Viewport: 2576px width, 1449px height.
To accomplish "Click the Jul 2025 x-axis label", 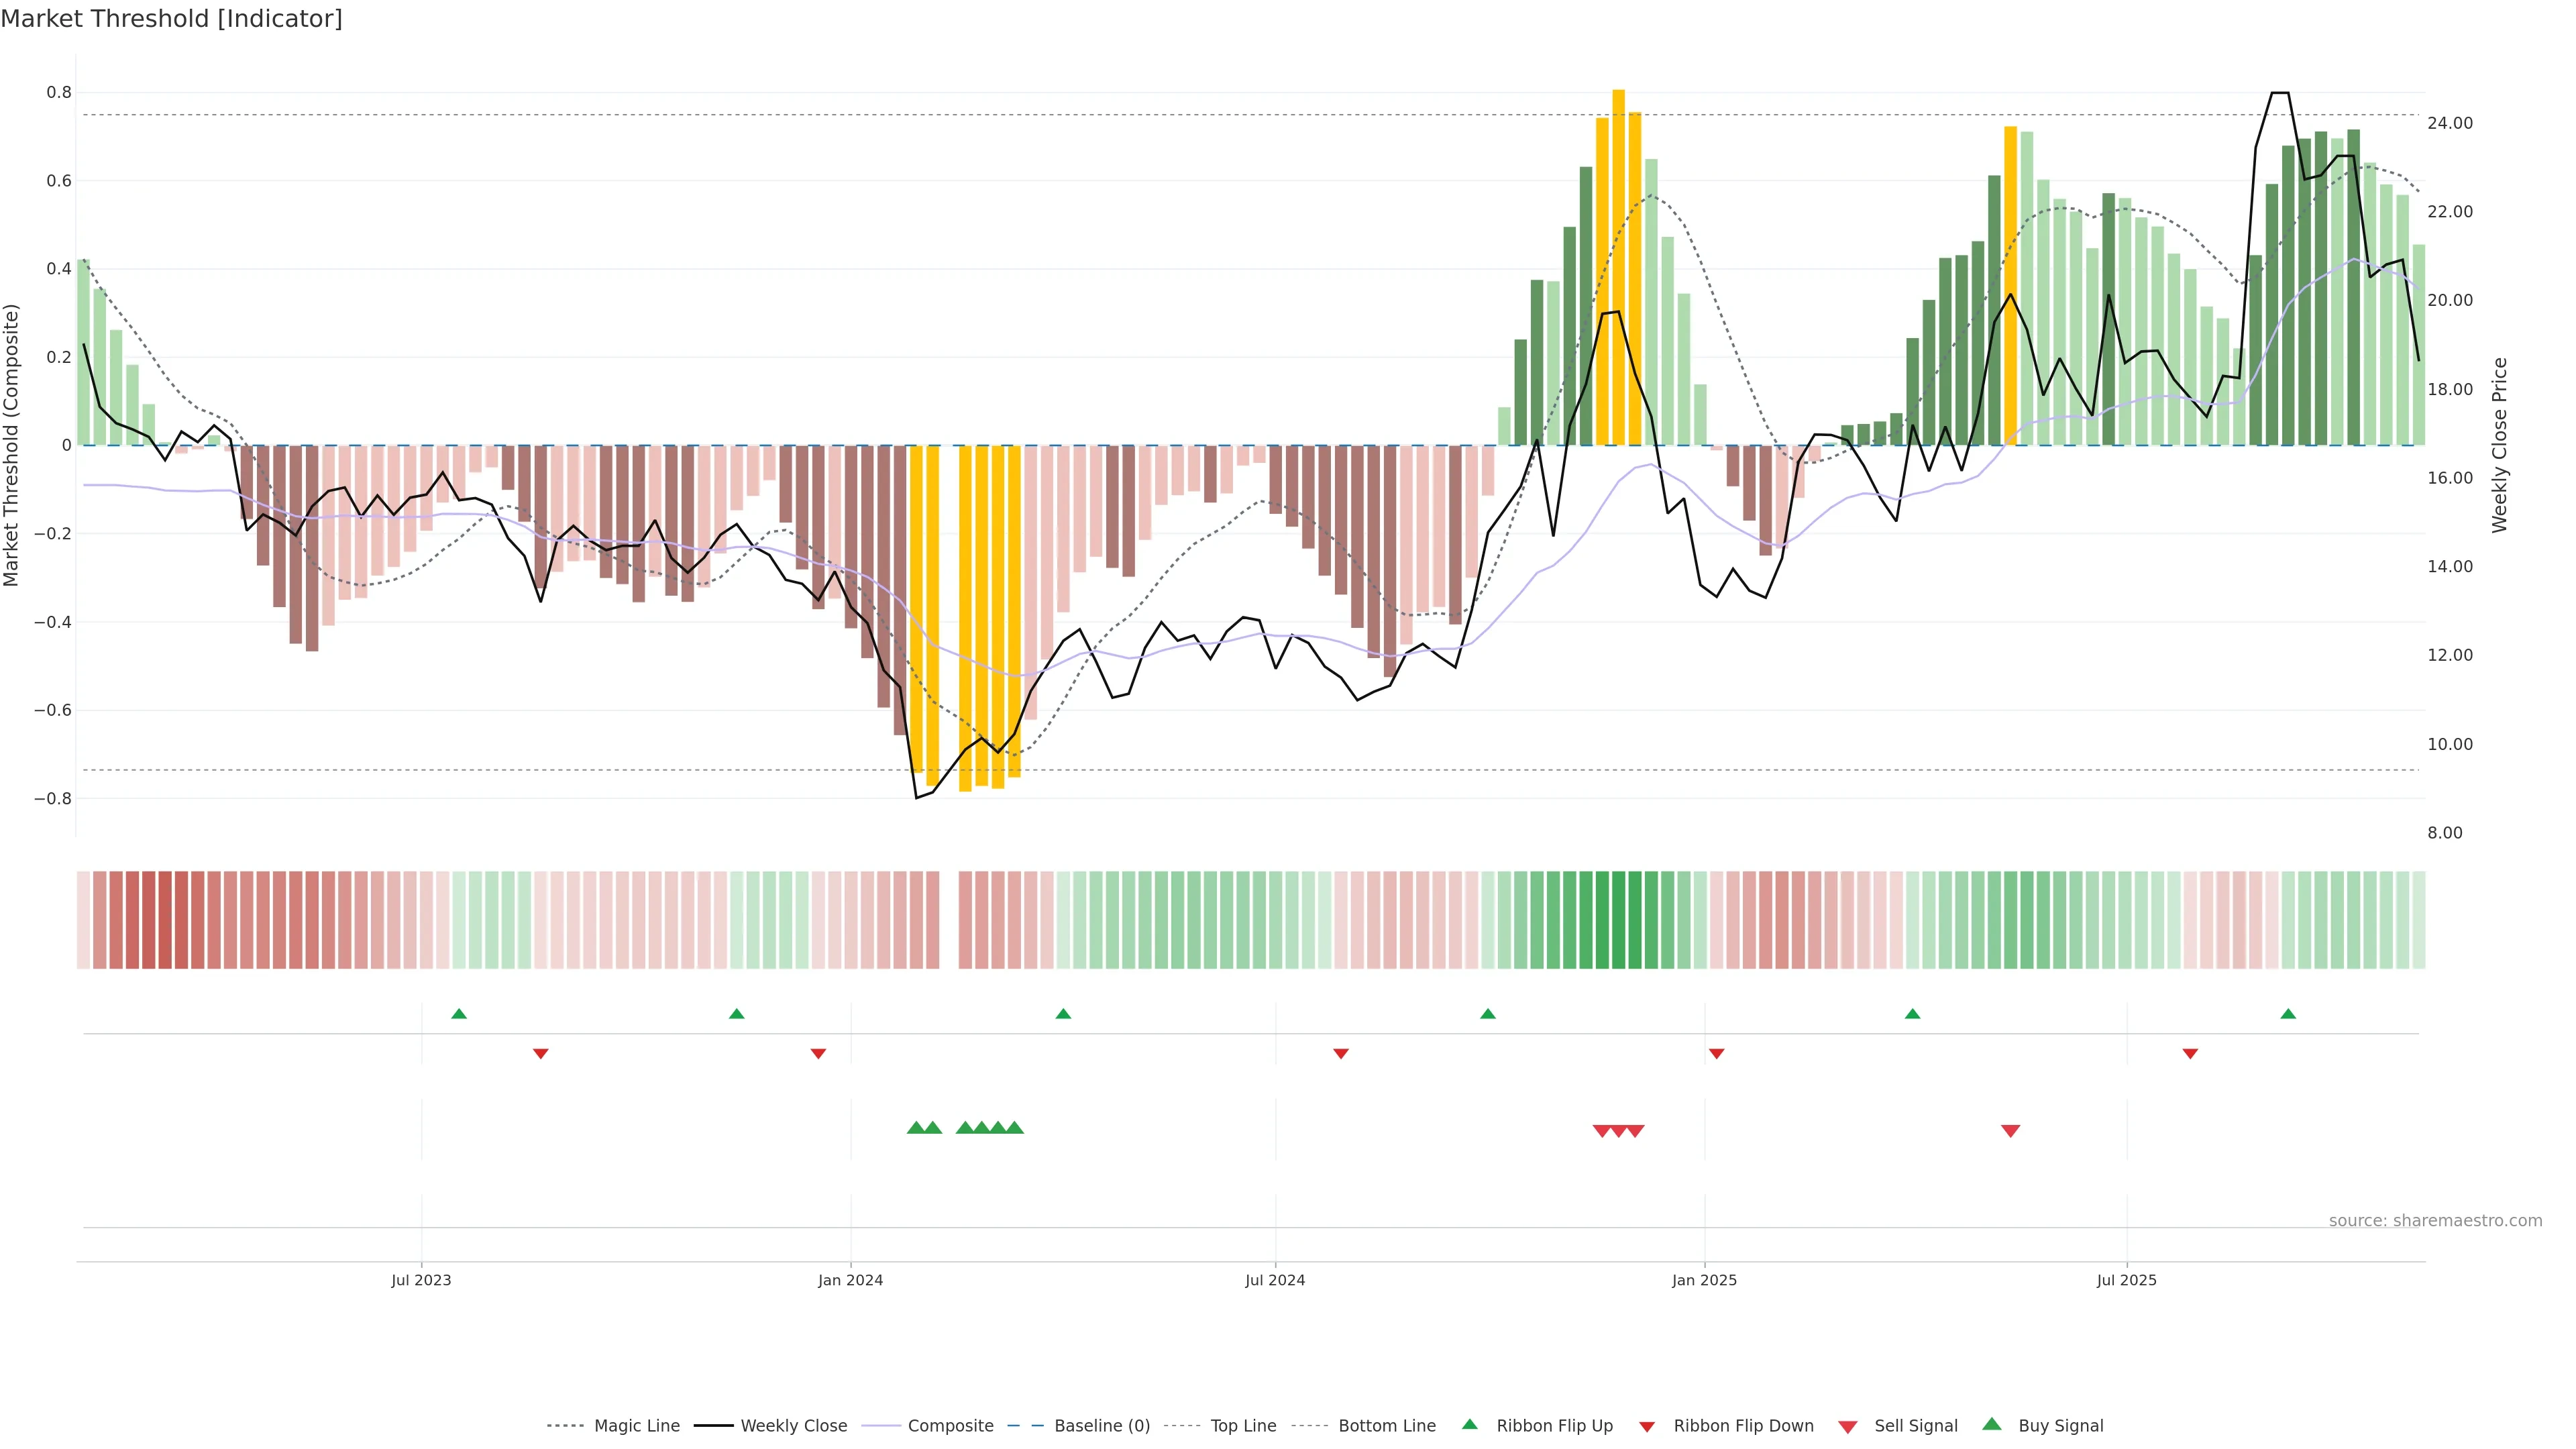I will pos(2126,1280).
